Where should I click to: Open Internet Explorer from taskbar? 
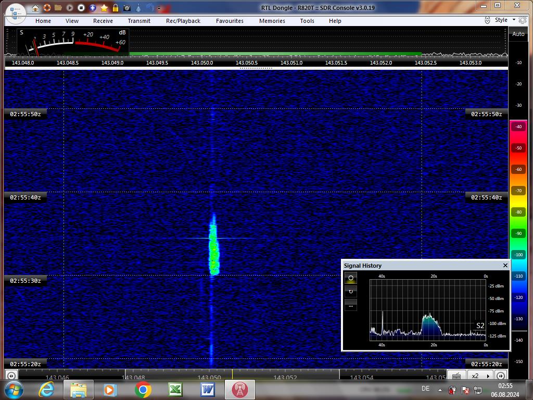[46, 390]
